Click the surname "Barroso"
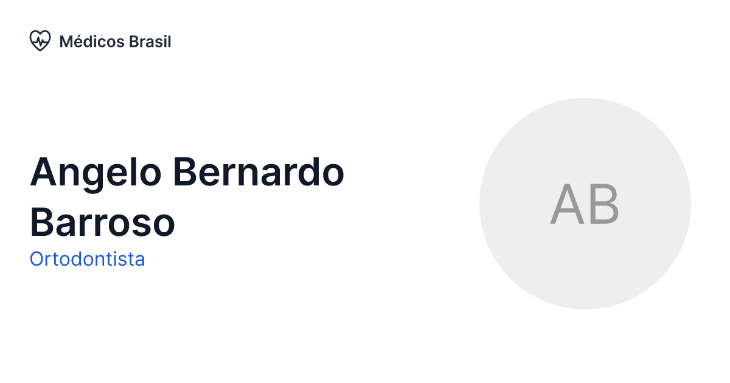Screen dimensions: 730x383 [x=102, y=222]
